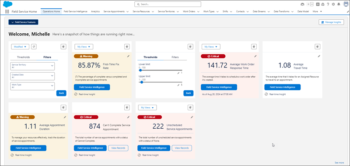Expand the Data Streams tab chevron
Image resolution: width=350 pixels, height=166 pixels.
tap(269, 12)
